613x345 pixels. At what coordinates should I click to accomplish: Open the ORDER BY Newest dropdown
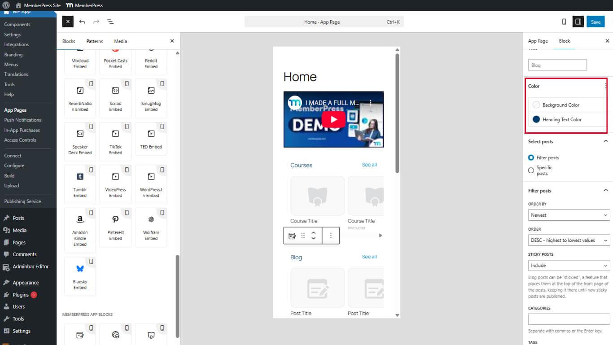point(569,215)
